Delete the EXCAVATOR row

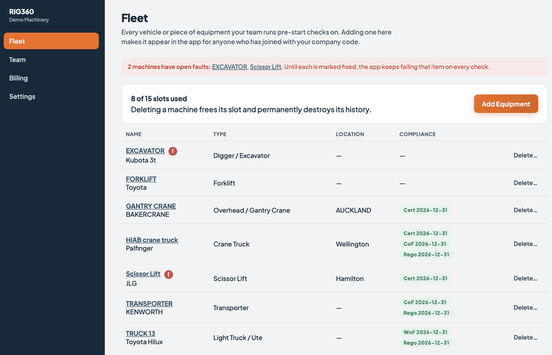click(x=525, y=155)
